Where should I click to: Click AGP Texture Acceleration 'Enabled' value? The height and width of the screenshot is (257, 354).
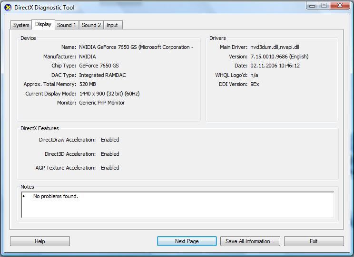click(110, 168)
